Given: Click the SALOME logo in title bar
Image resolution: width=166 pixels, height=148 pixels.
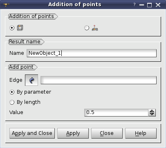Looking at the screenshot, I should pos(6,5).
